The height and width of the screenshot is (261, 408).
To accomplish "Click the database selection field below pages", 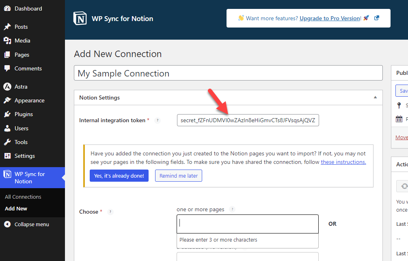I will point(248,257).
